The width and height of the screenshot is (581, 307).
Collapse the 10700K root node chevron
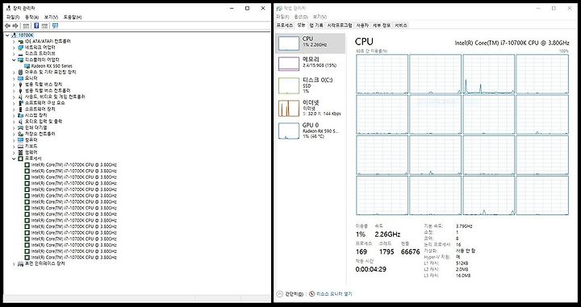[x=7, y=35]
